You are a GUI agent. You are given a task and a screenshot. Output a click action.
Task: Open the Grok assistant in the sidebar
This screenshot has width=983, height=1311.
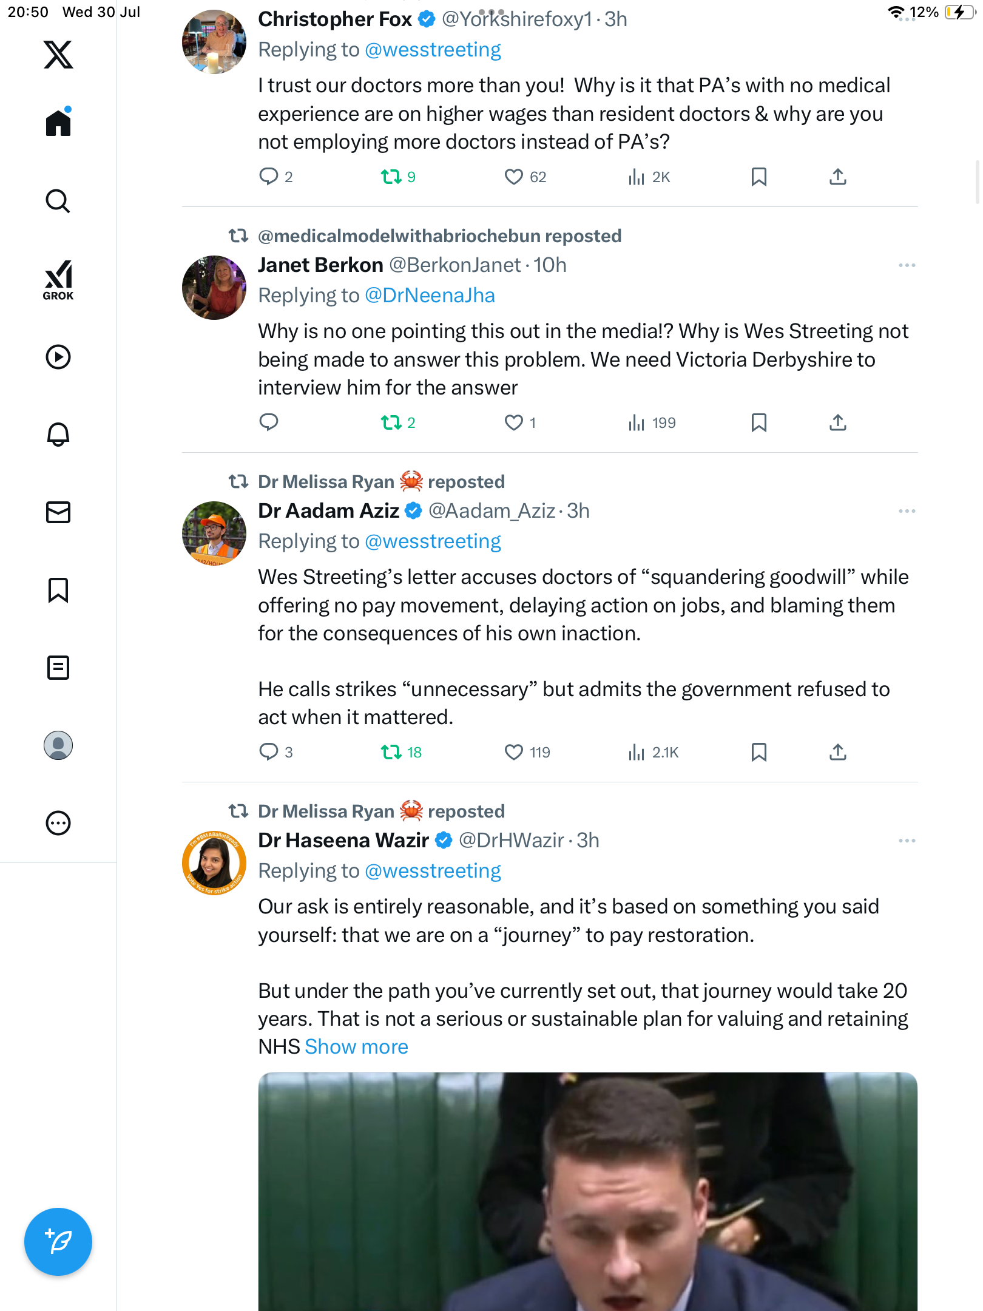[x=58, y=280]
